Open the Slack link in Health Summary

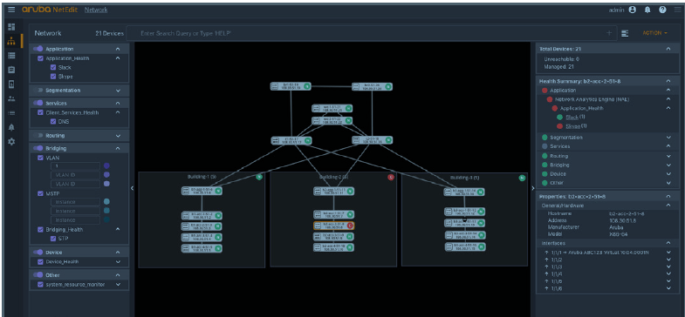coord(572,118)
